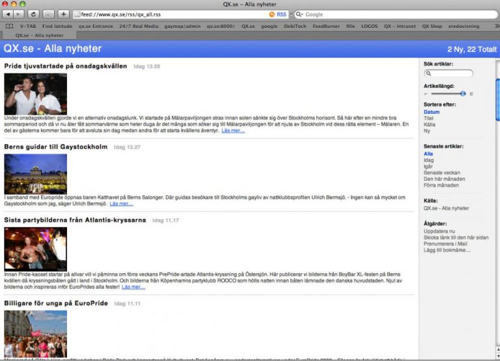Viewport: 500px width, 361px height.
Task: Select the QX.se - Alla nyheter tab
Action: (x=39, y=35)
